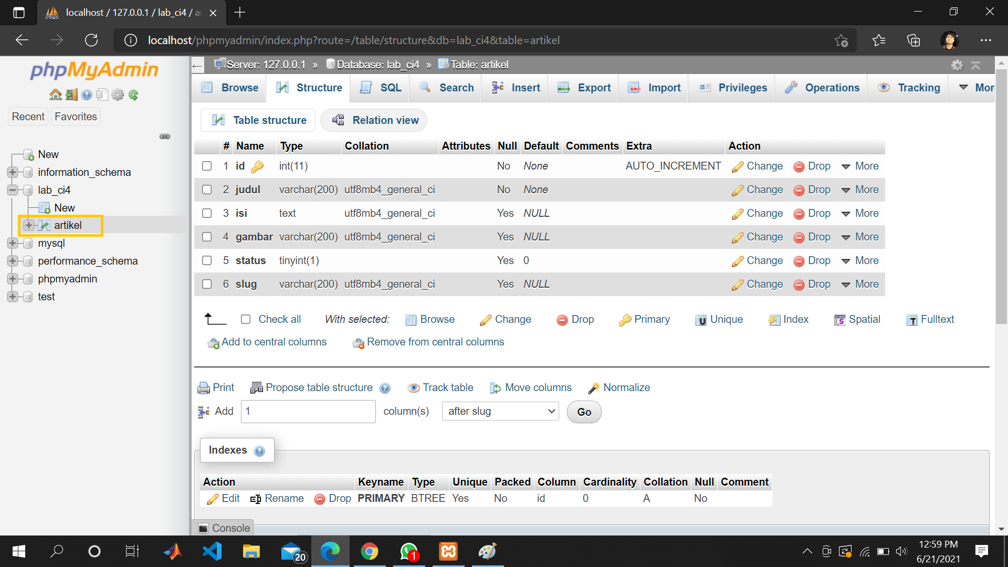
Task: Select the slug column checkbox
Action: point(207,284)
